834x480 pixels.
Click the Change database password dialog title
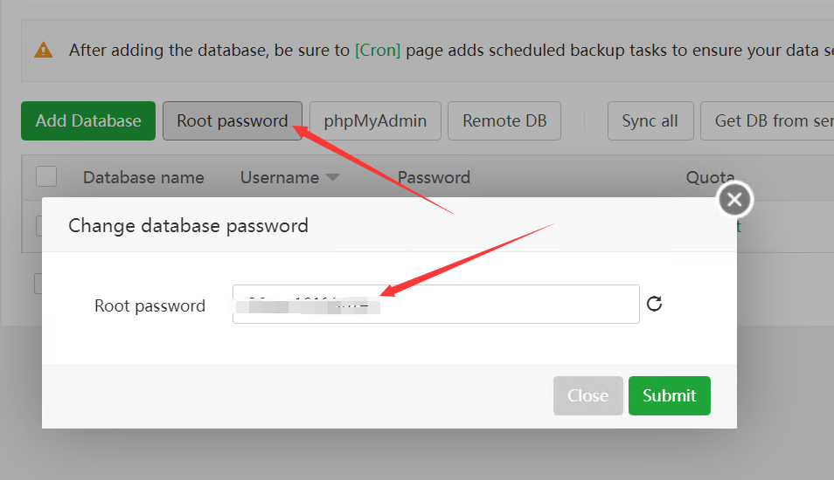[x=188, y=226]
